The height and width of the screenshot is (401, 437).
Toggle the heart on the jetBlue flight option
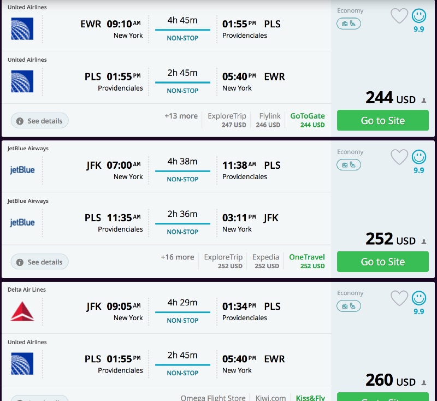tap(399, 158)
